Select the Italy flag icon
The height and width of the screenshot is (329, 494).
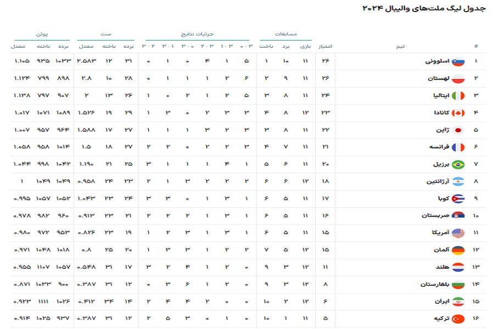[x=457, y=96]
